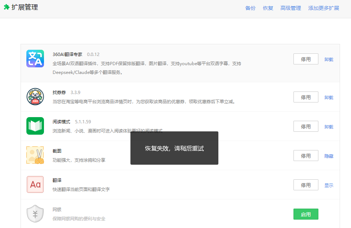Click the 找券券 dog mascot icon
The height and width of the screenshot is (228, 351).
click(x=35, y=97)
